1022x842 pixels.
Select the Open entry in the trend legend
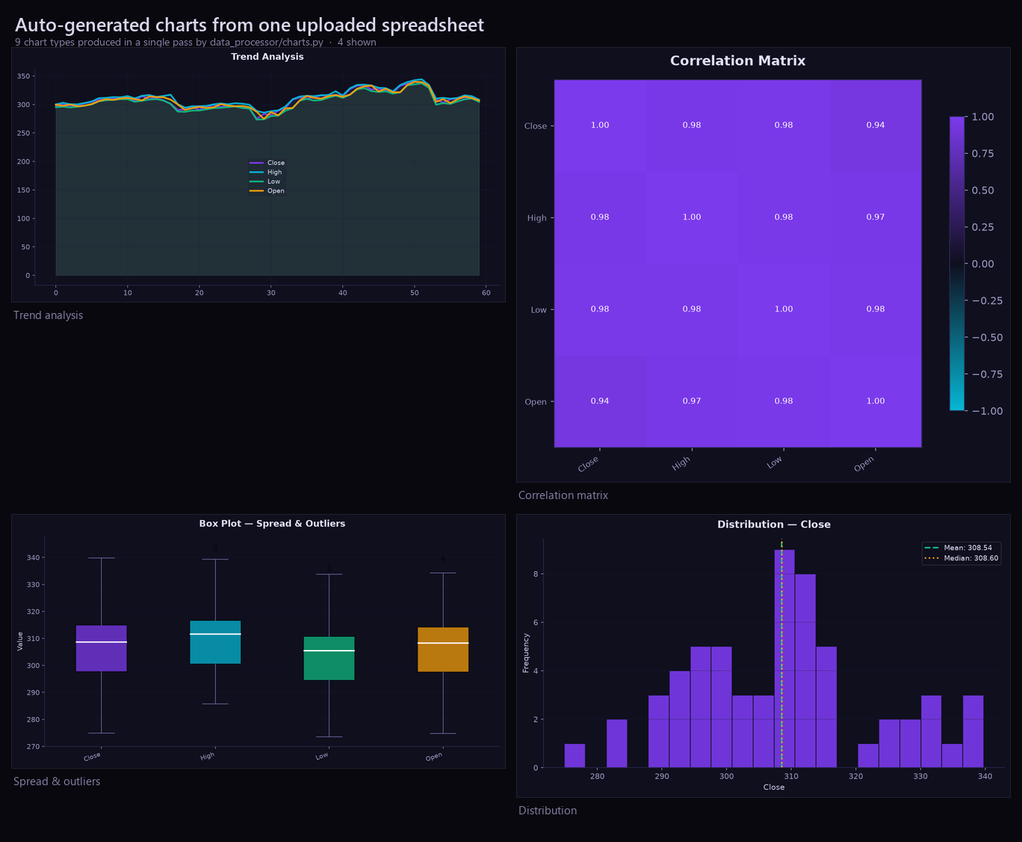pos(267,191)
